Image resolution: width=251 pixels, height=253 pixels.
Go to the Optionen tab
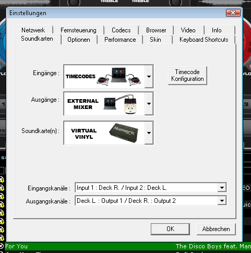(x=79, y=40)
